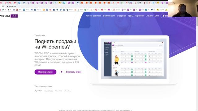The width and height of the screenshot is (198, 111).
Task: Click the address bar showing wbstat.pro
Action: point(12,6)
